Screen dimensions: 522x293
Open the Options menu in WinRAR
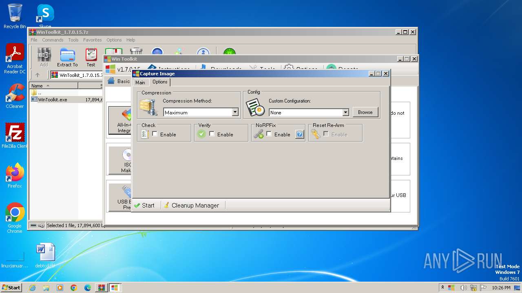click(114, 40)
